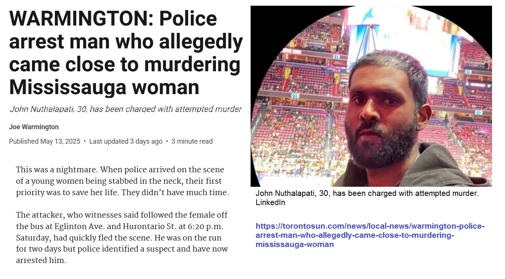
Task: Click the italic subheadline about attempted murder charge
Action: [126, 109]
